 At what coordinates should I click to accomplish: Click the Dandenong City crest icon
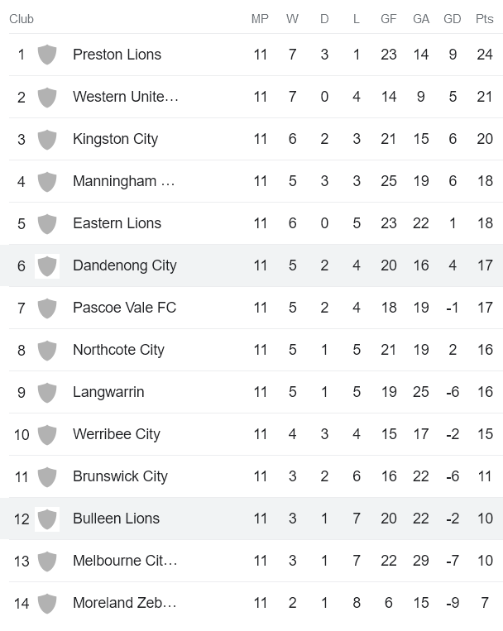tap(47, 265)
